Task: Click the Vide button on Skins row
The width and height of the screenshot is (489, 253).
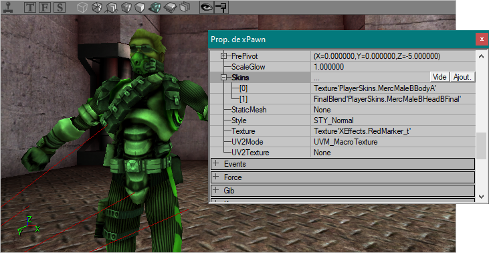Action: 439,77
